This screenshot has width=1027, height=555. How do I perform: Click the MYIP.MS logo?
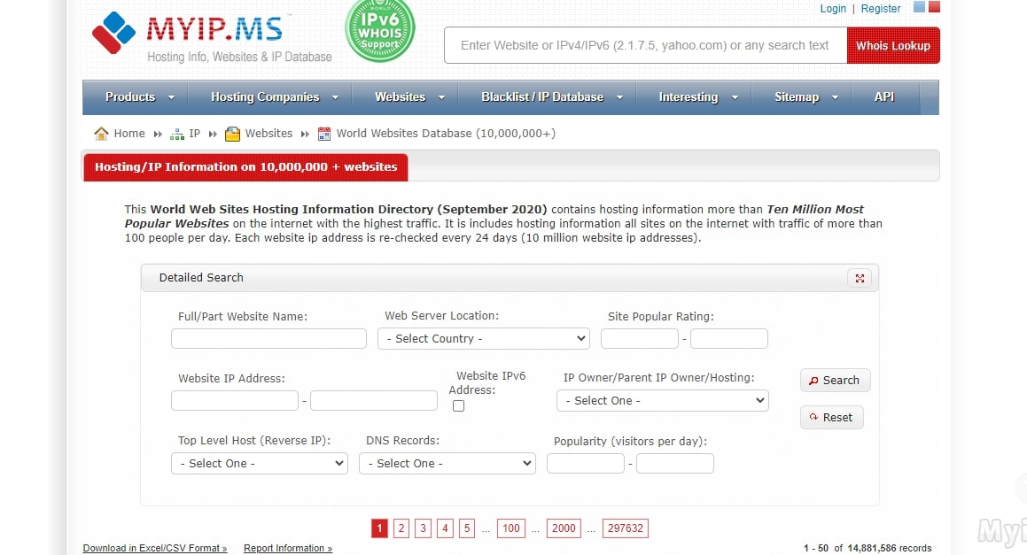[211, 35]
